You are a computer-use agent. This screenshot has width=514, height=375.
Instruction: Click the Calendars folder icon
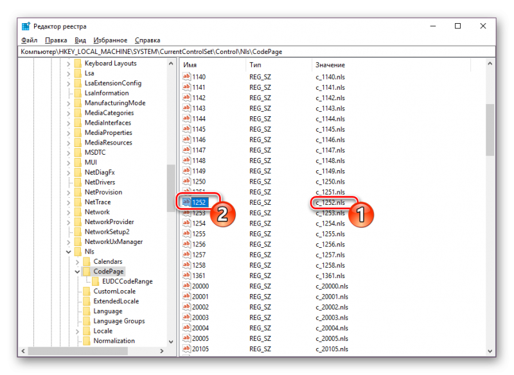[x=87, y=261]
